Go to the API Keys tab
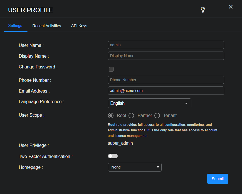This screenshot has height=194, width=242. click(79, 26)
